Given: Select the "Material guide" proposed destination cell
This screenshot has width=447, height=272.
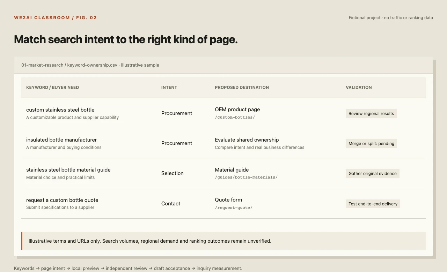Looking at the screenshot, I should click(232, 170).
